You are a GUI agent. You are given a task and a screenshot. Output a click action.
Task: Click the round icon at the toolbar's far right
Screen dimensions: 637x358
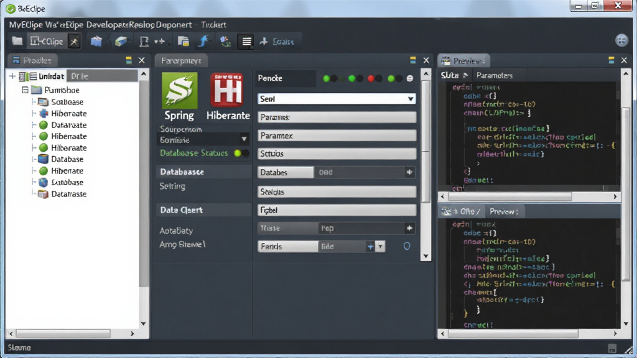click(621, 40)
